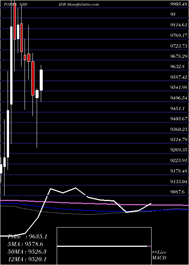Viewport: 189px width, 265px height.
Task: Select the 9087.6 price axis label
Action: (x=177, y=192)
